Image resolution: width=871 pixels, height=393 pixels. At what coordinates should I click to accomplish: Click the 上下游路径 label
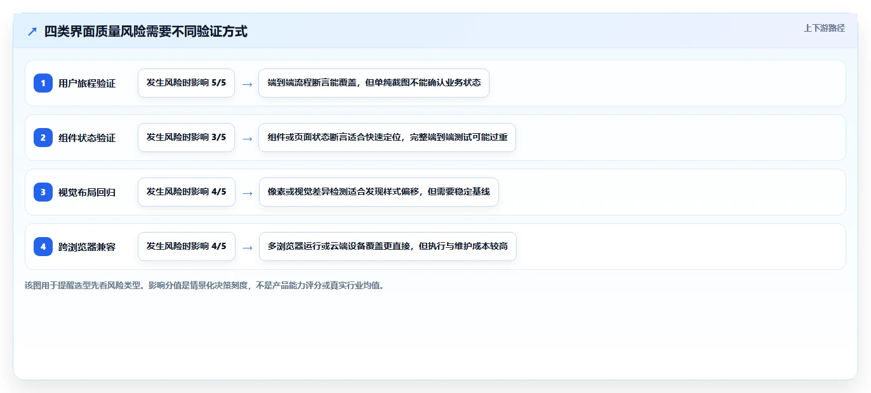click(824, 28)
